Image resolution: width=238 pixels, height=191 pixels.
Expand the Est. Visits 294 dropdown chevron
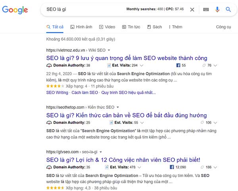pos(142,65)
